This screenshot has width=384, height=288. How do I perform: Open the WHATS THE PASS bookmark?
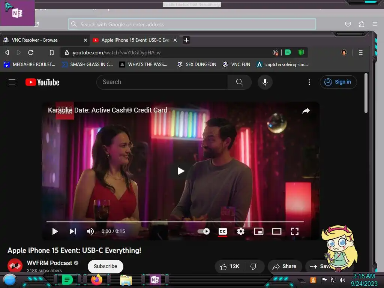144,64
